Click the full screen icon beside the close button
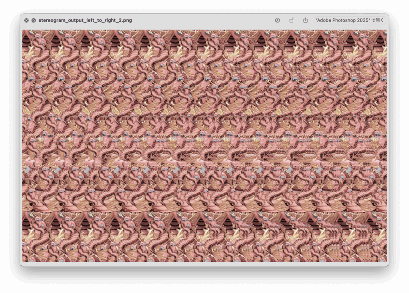 pyautogui.click(x=34, y=20)
